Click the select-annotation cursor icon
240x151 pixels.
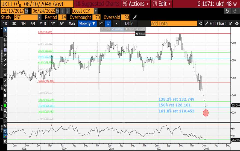click(5, 90)
